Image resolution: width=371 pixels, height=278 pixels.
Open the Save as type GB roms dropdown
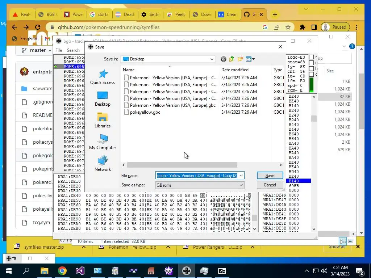(x=200, y=185)
